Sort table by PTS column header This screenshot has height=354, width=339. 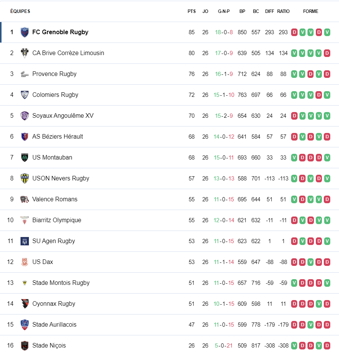tap(192, 11)
